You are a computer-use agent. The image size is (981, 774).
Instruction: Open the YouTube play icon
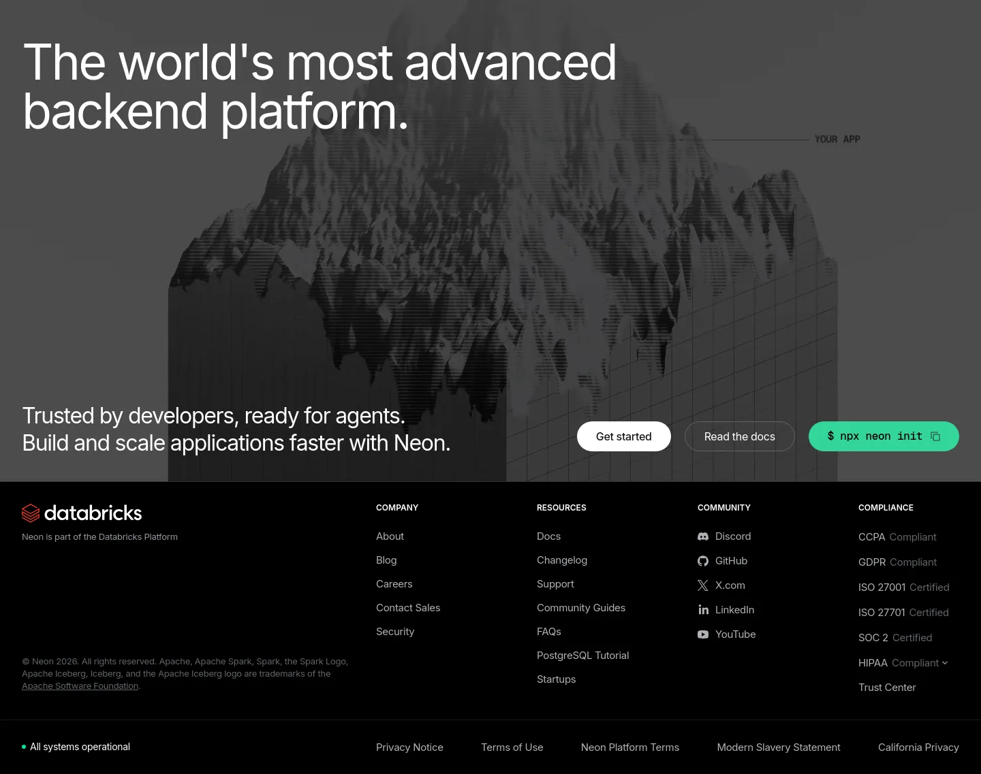tap(703, 634)
